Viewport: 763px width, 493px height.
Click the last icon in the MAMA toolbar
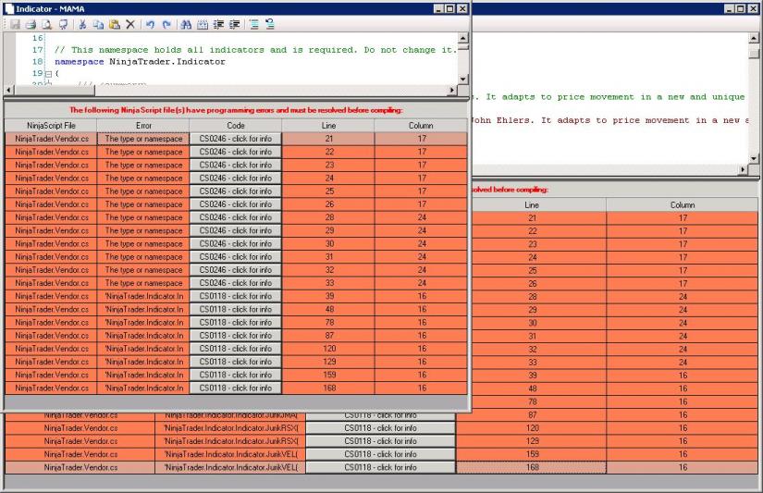pyautogui.click(x=270, y=24)
